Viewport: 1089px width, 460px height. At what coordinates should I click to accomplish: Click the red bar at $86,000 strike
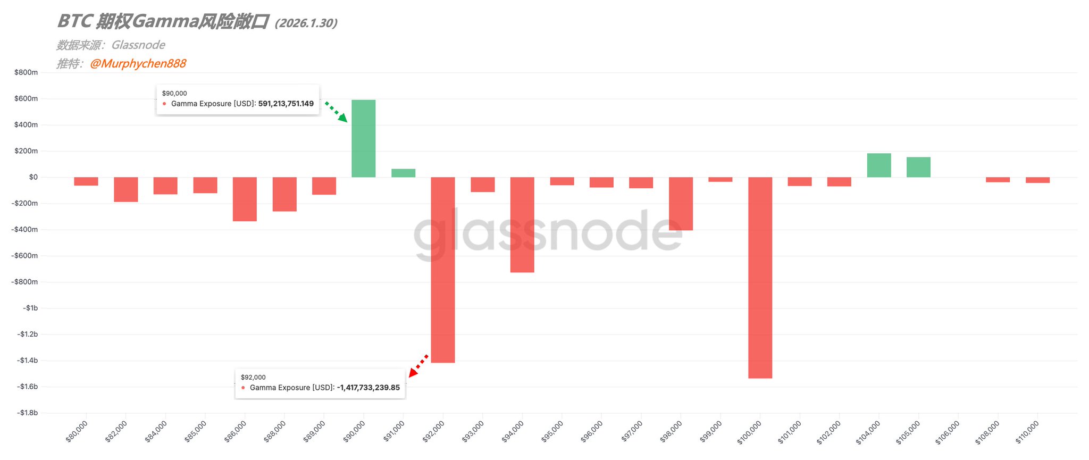click(x=245, y=199)
